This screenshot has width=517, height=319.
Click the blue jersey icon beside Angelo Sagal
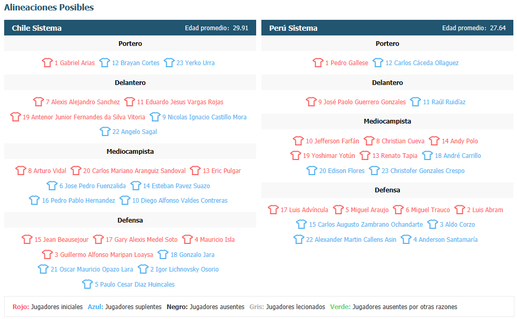pos(105,131)
